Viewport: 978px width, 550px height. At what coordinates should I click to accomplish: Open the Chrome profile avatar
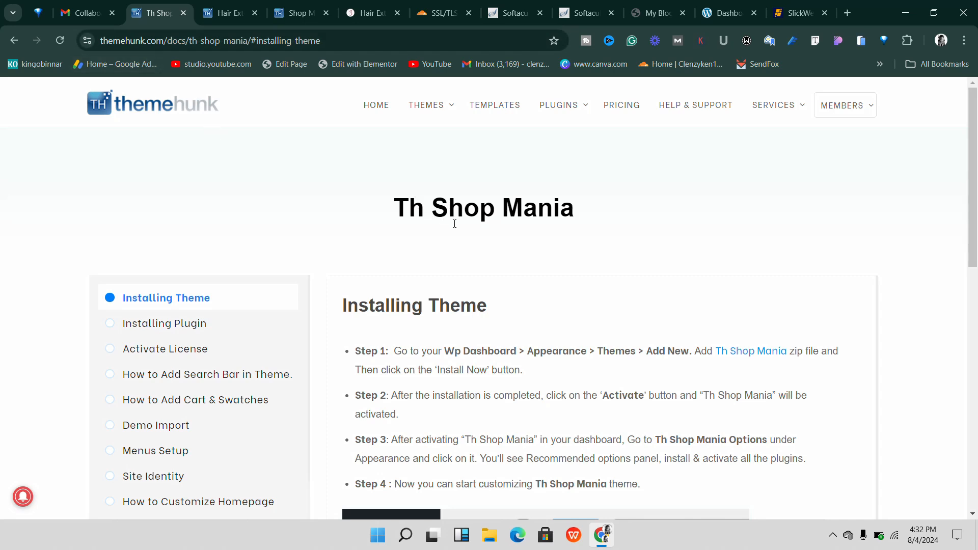coord(941,41)
